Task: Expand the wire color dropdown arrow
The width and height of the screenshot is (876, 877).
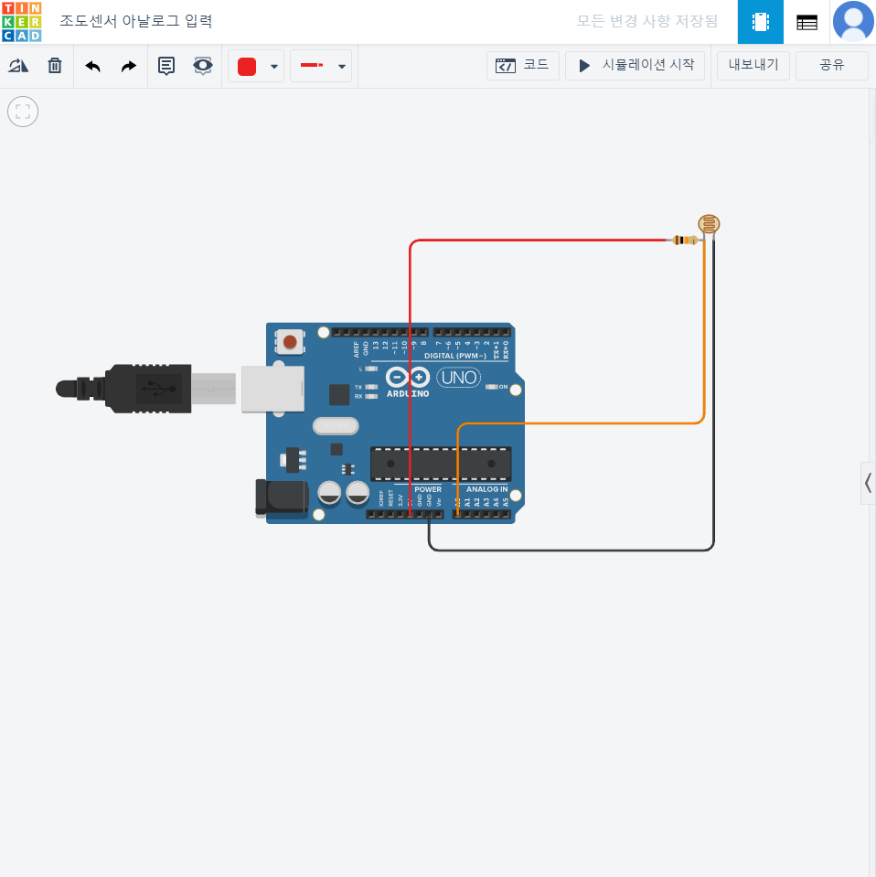Action: (274, 66)
